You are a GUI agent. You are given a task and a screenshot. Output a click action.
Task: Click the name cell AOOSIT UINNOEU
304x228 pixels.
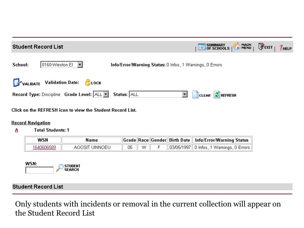(92, 147)
